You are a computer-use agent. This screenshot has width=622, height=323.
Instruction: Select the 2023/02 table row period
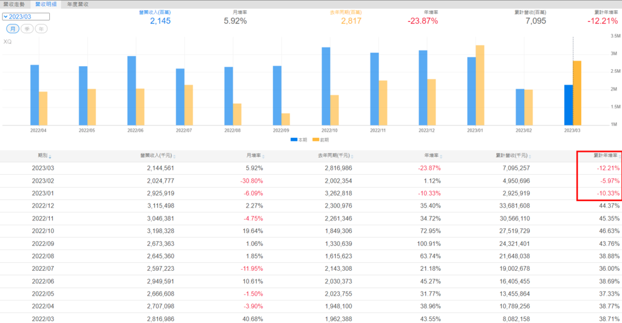pyautogui.click(x=43, y=181)
